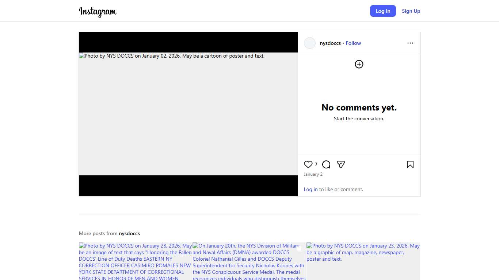Image resolution: width=499 pixels, height=280 pixels.
Task: Click the January 2 post date
Action: [x=313, y=174]
